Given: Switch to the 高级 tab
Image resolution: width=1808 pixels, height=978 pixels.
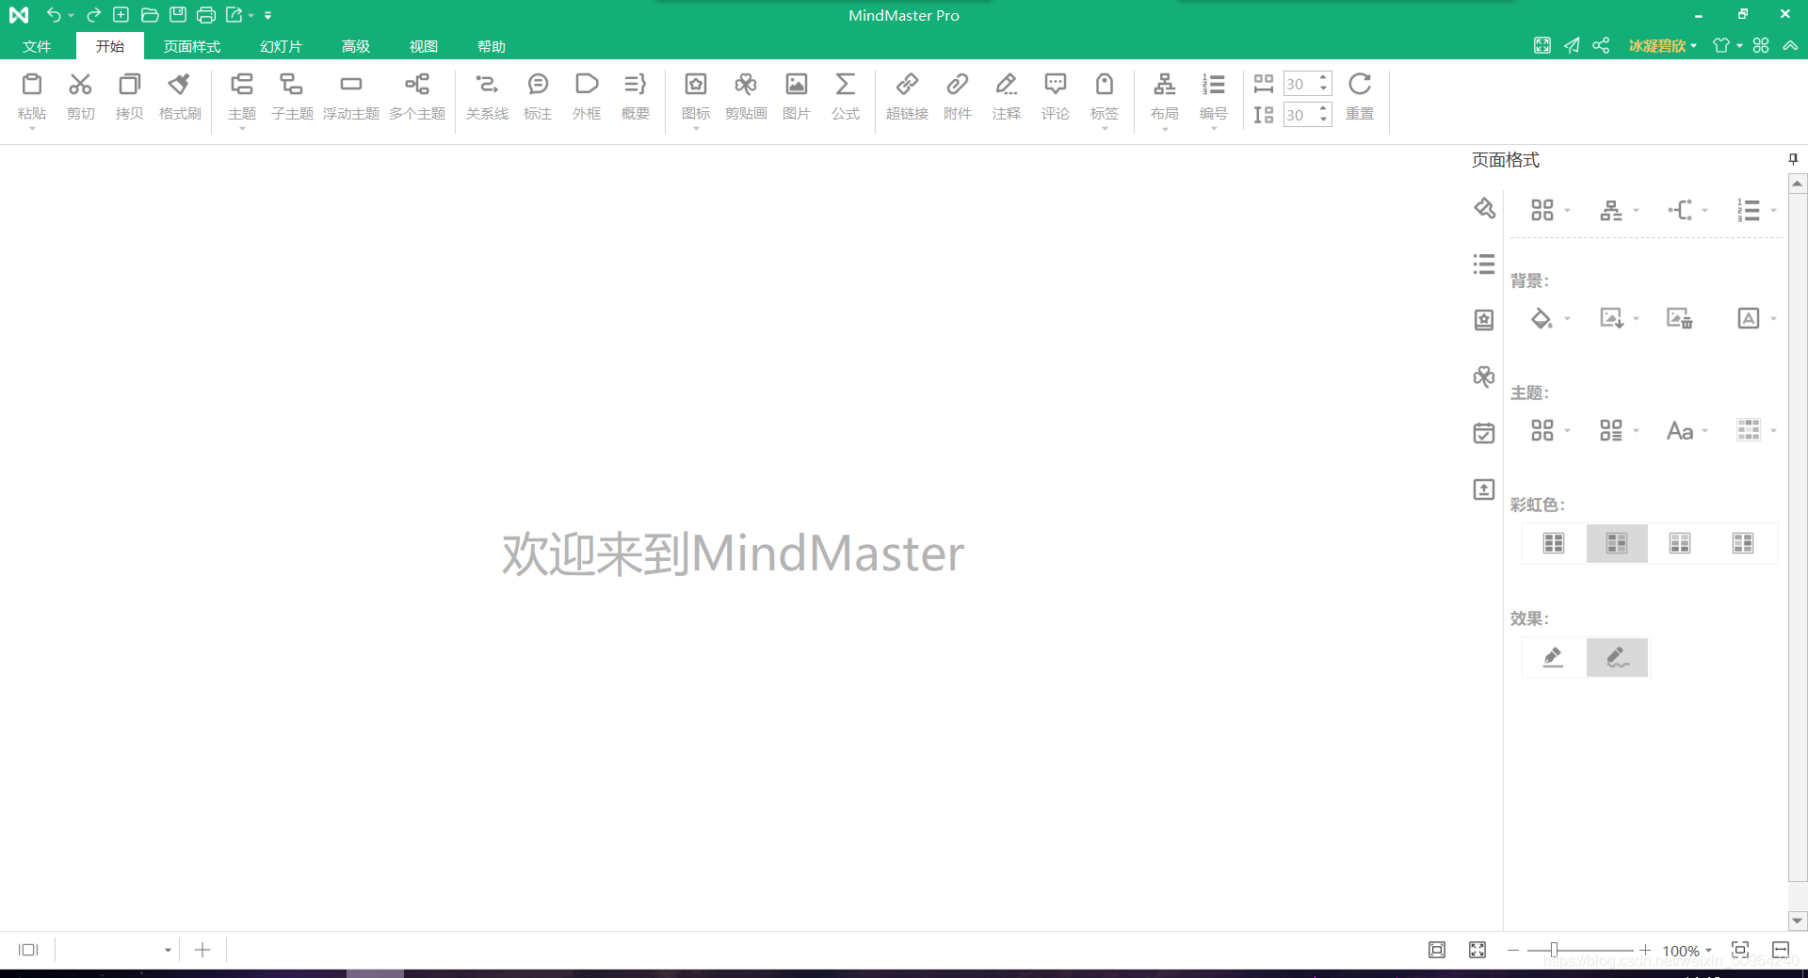Looking at the screenshot, I should (356, 46).
